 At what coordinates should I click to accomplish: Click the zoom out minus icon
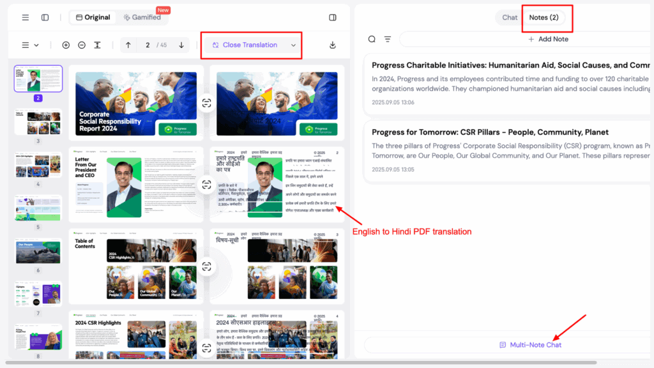pyautogui.click(x=82, y=45)
